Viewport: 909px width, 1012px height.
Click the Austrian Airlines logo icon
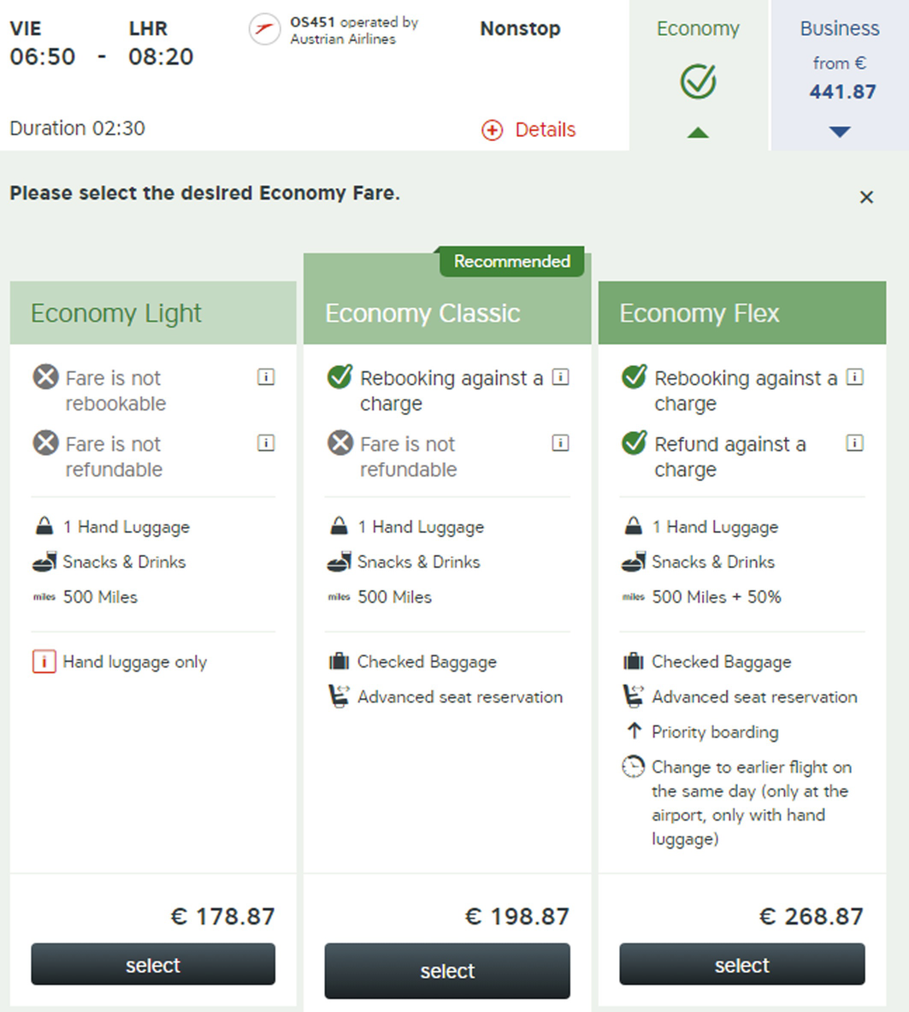click(x=264, y=30)
